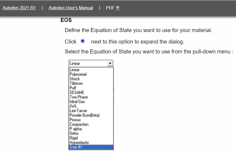The width and height of the screenshot is (236, 154).
Task: Open the Autodyn User's Manual link
Action: (x=71, y=8)
